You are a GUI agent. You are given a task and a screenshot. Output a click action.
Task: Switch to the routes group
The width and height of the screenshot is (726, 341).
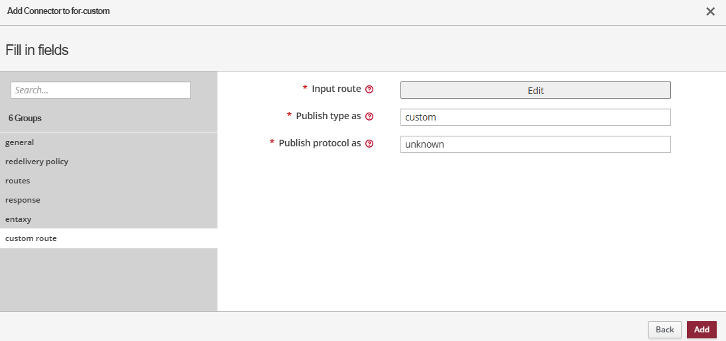point(18,181)
